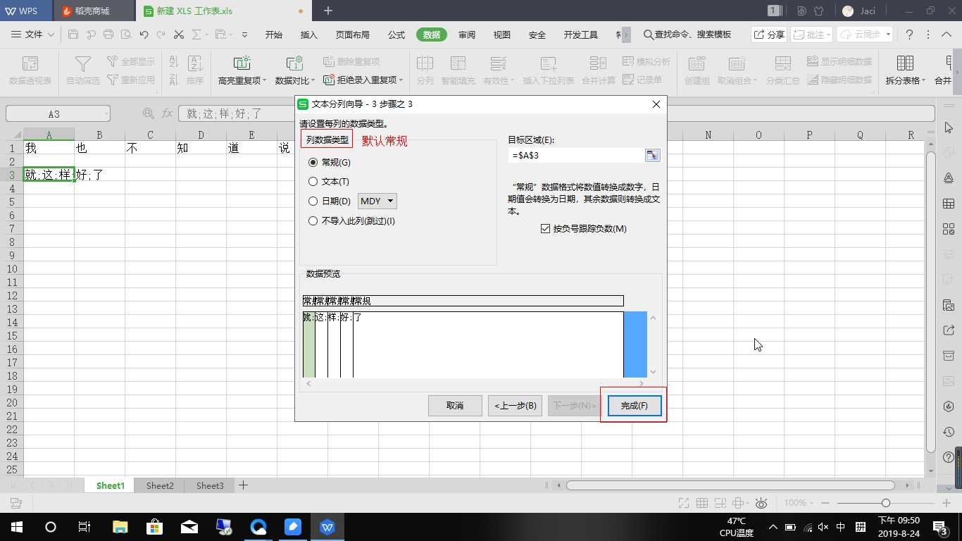Open the 公式 ribbon tab
The height and width of the screenshot is (541, 962).
(396, 35)
